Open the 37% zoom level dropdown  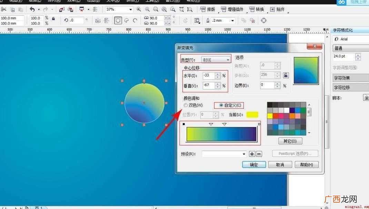pyautogui.click(x=130, y=9)
